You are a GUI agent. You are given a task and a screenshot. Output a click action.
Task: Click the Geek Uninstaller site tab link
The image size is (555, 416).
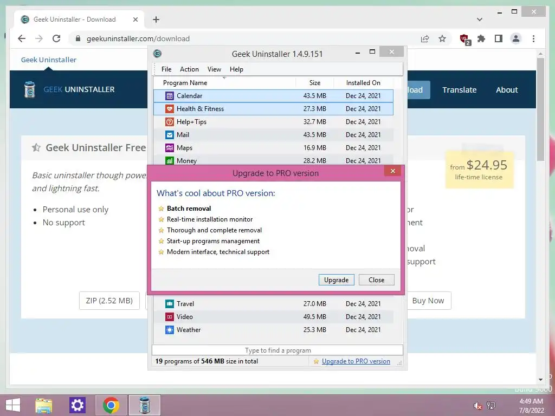click(x=48, y=60)
